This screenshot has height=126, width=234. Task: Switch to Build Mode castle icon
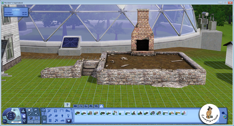[23, 111]
